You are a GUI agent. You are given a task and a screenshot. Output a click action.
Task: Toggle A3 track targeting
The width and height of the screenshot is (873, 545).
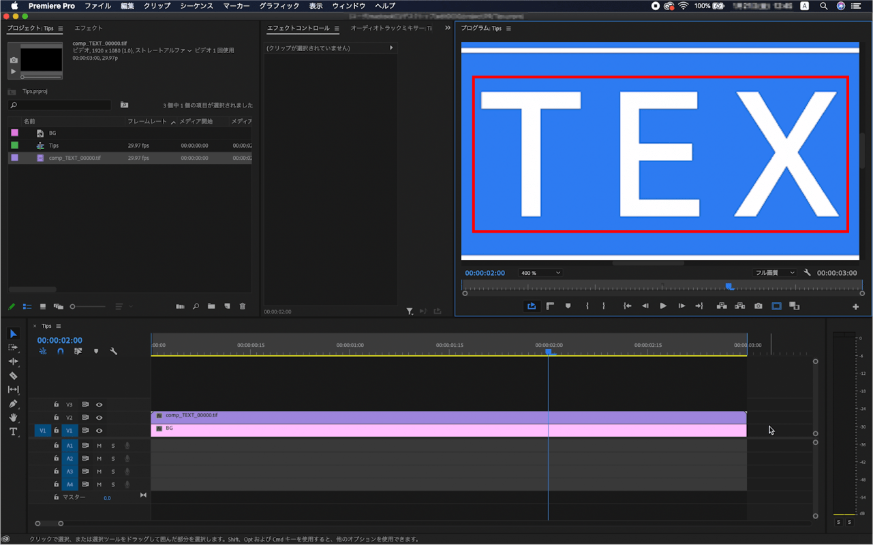70,472
